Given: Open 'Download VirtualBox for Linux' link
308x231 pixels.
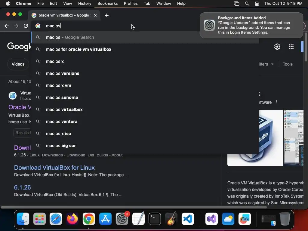Looking at the screenshot, I should click(54, 168).
